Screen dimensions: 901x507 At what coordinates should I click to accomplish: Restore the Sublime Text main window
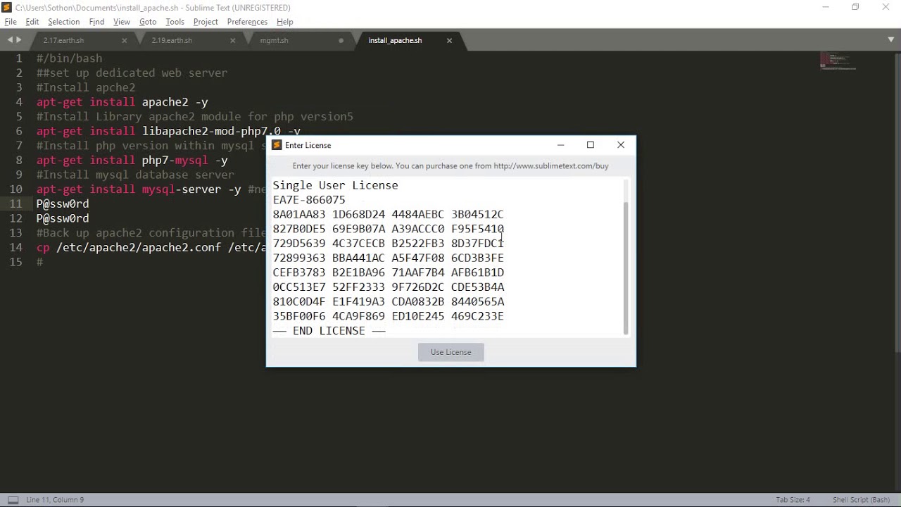tap(855, 7)
